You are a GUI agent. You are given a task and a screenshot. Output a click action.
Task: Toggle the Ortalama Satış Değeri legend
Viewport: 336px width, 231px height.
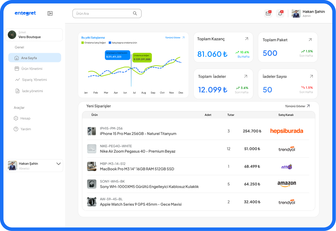[x=93, y=42]
